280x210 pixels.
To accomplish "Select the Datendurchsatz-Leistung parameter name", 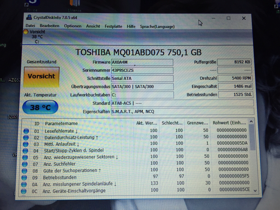I will point(71,138).
